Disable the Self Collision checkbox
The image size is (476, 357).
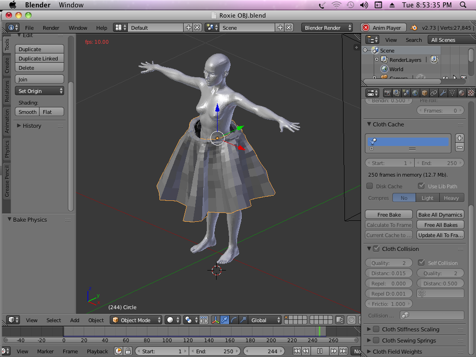pos(421,263)
